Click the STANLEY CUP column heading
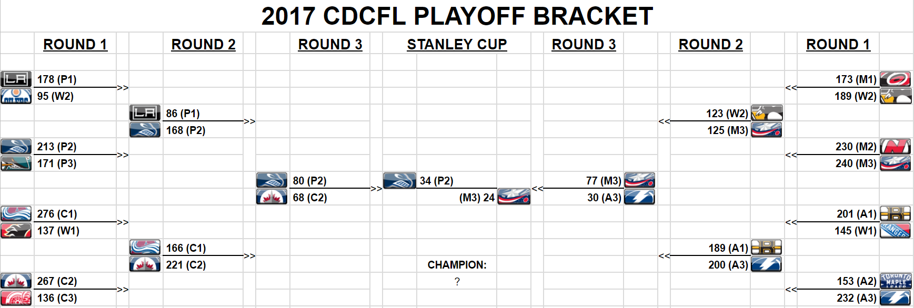This screenshot has height=308, width=914. (457, 45)
